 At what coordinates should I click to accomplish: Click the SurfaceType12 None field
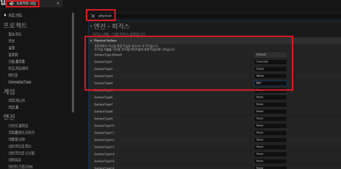point(270,140)
